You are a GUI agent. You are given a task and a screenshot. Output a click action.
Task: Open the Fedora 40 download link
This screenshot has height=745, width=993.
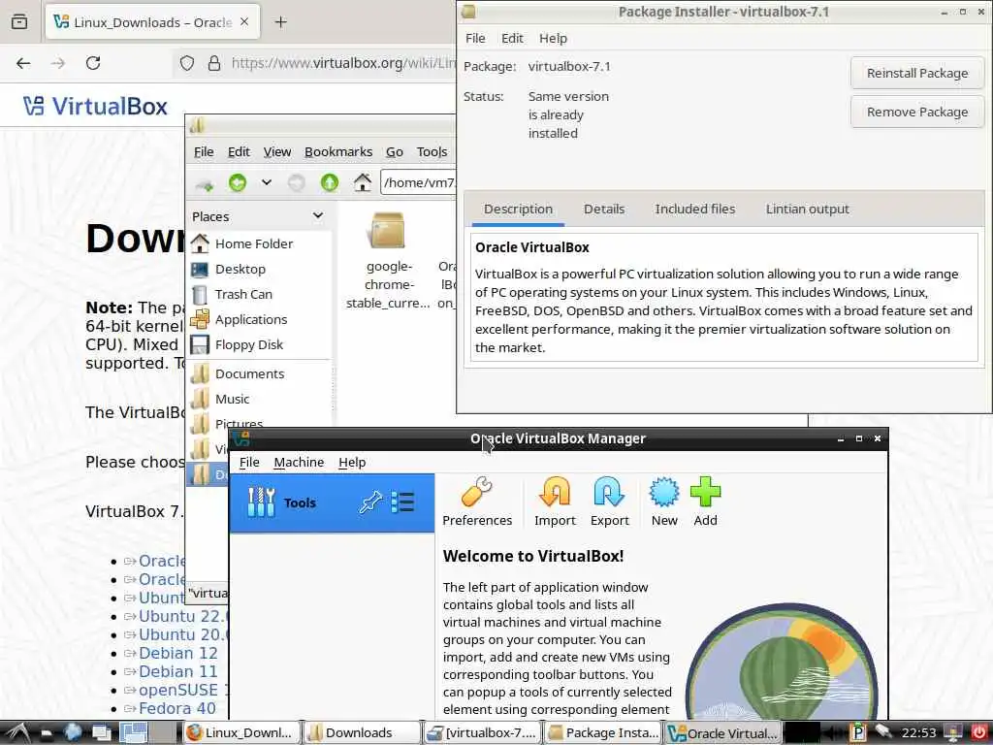point(177,708)
